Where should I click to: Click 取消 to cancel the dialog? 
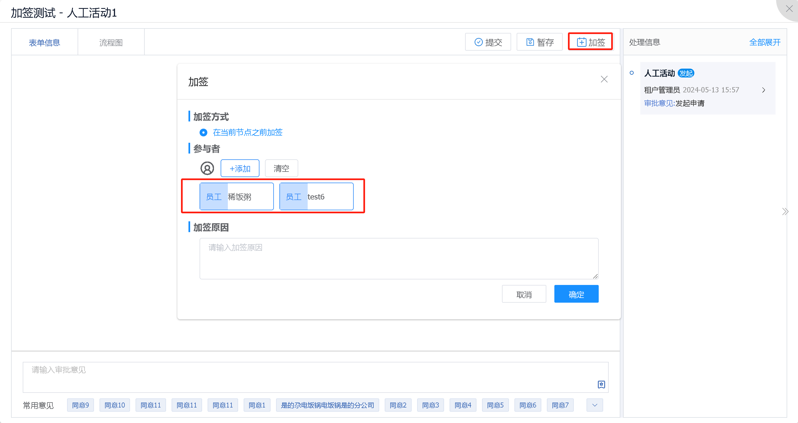(524, 294)
